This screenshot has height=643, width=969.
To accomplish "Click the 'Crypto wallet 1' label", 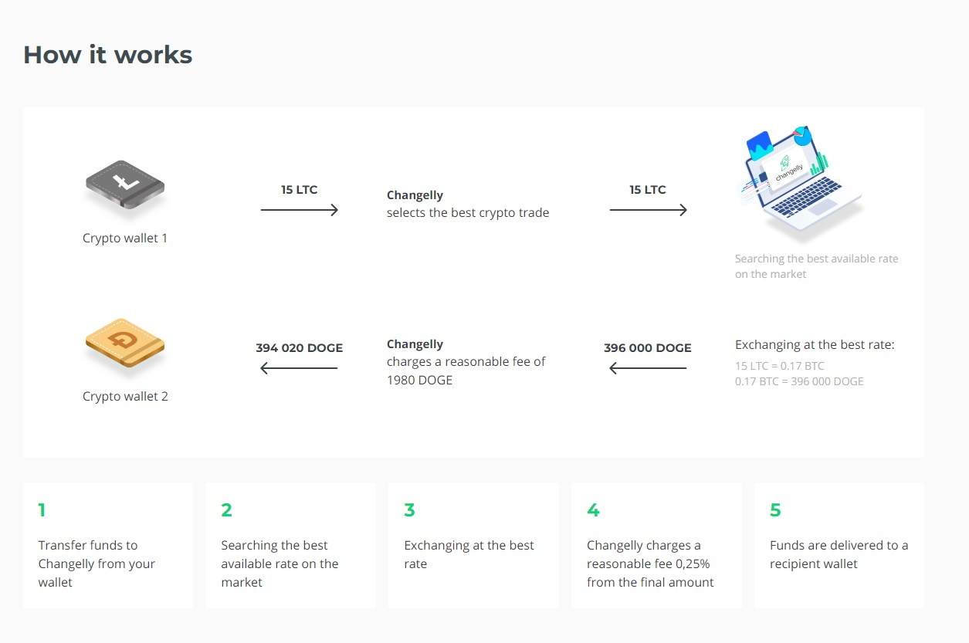I will coord(125,238).
